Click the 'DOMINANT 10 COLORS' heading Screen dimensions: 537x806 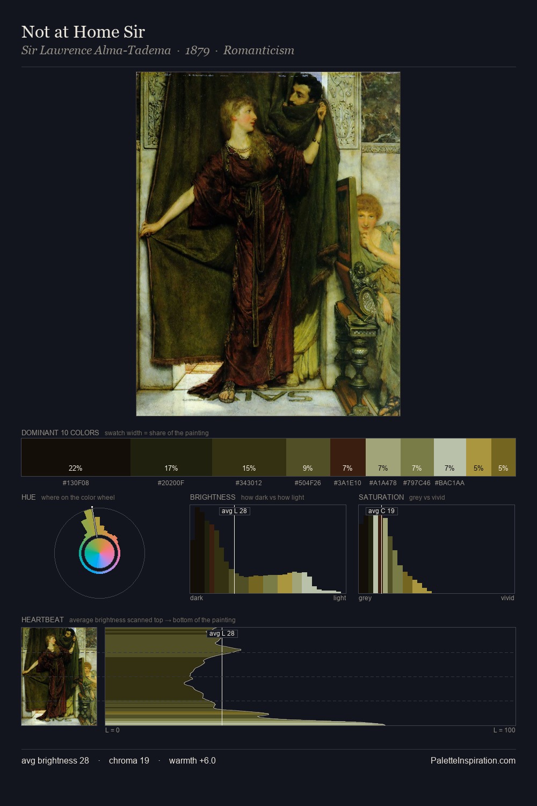click(60, 433)
